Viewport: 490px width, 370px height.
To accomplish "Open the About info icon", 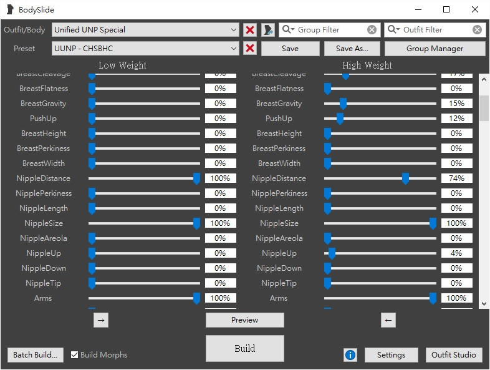I will pyautogui.click(x=350, y=355).
